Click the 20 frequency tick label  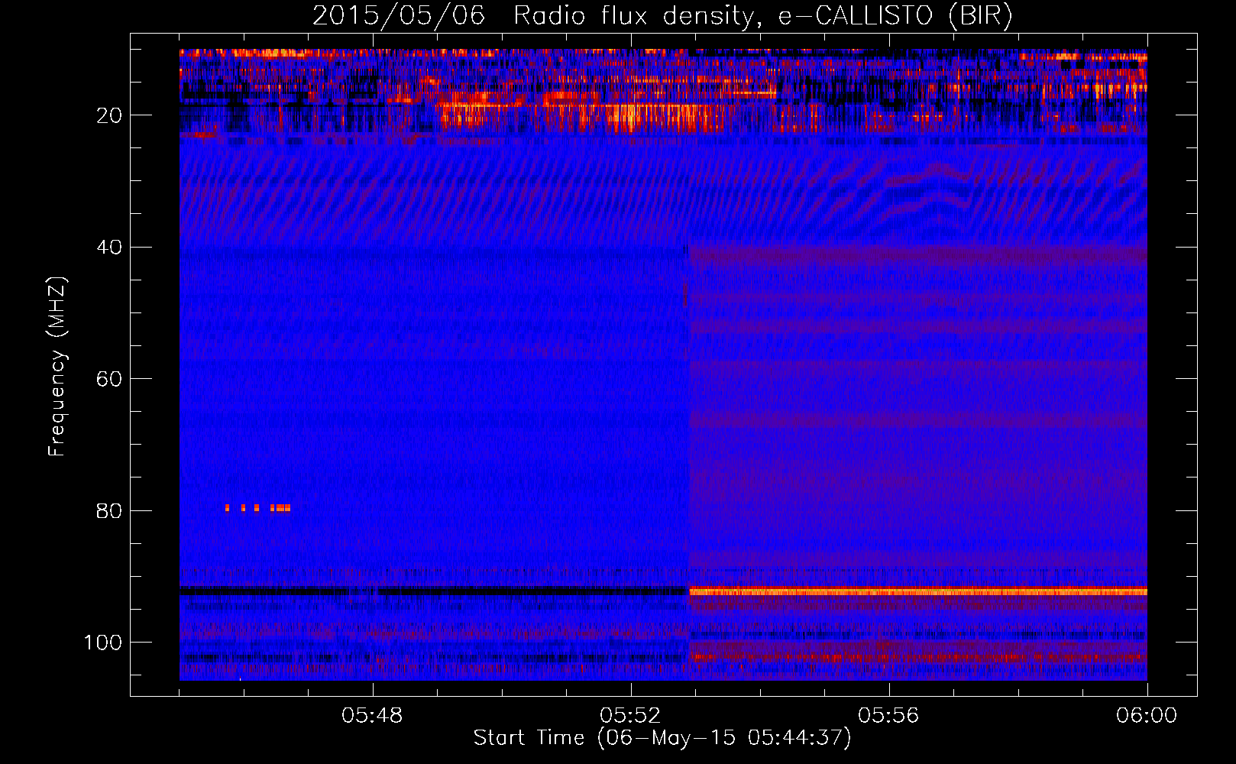pos(109,115)
